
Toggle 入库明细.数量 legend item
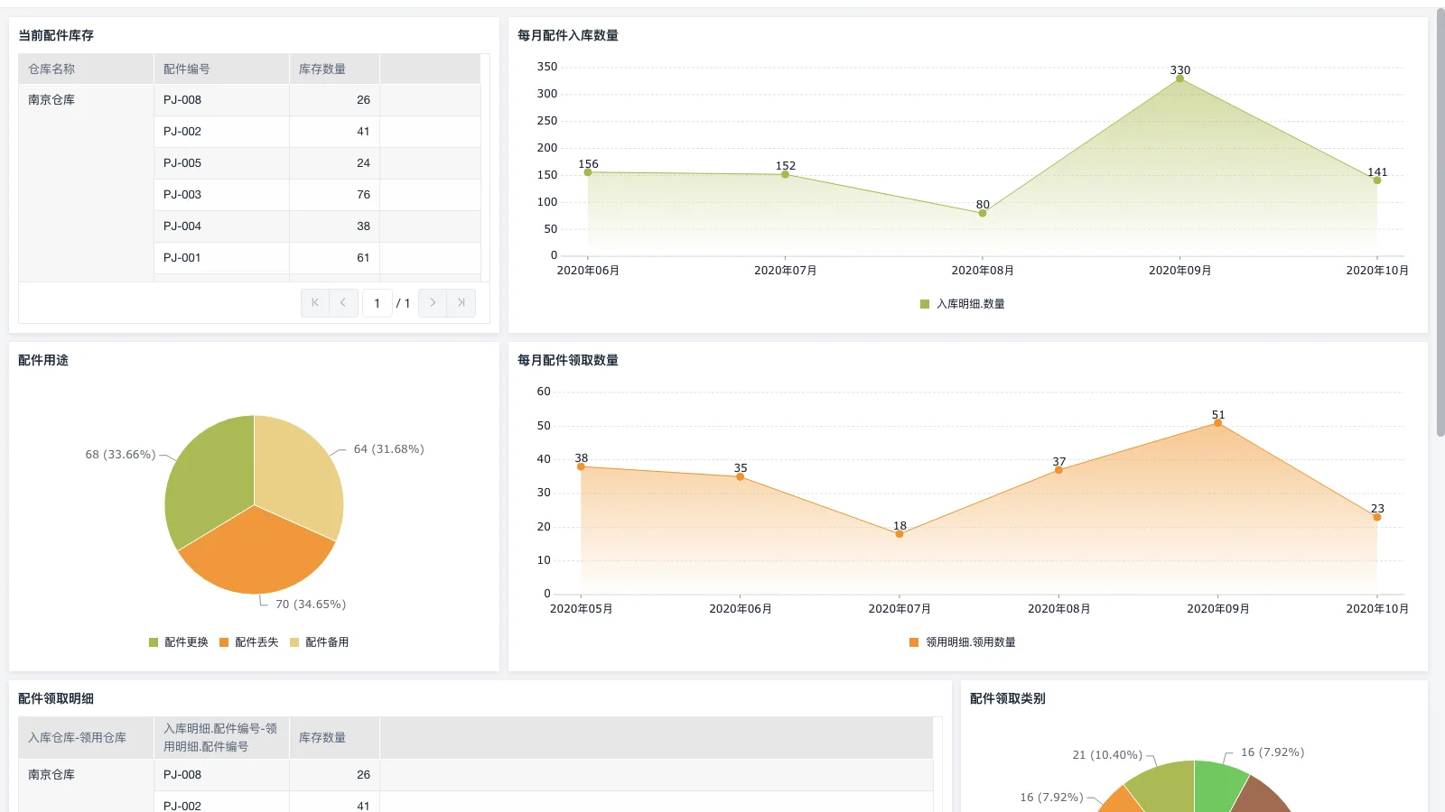963,304
